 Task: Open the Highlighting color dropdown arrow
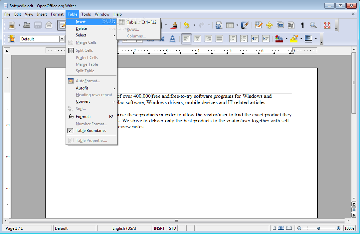point(301,39)
